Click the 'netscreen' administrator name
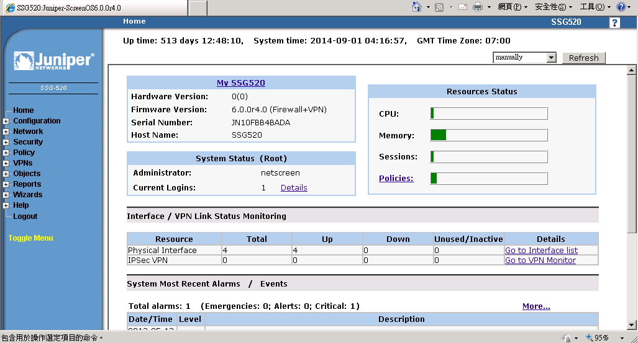This screenshot has width=638, height=343. click(280, 173)
